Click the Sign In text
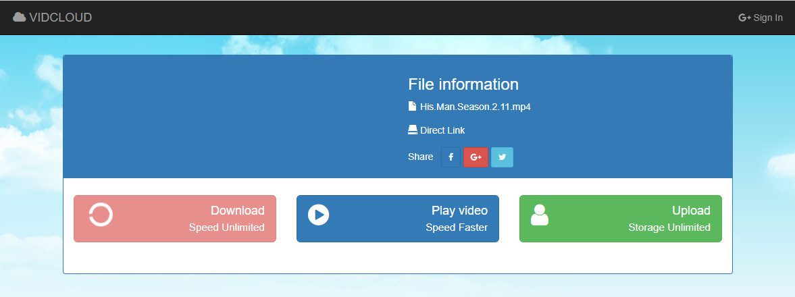 pos(768,18)
